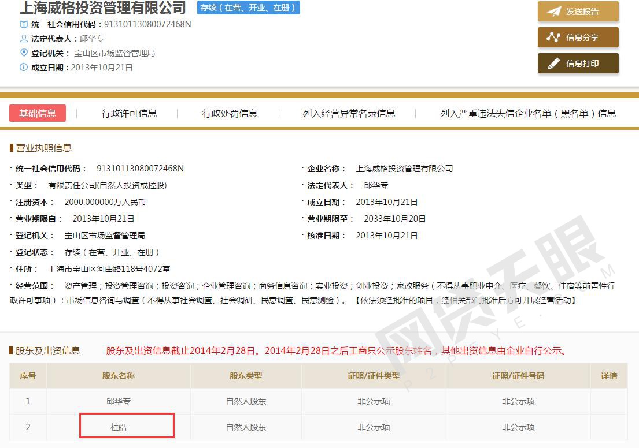Image resolution: width=639 pixels, height=448 pixels.
Task: Click the 发送报告 paper plane icon
Action: click(554, 12)
